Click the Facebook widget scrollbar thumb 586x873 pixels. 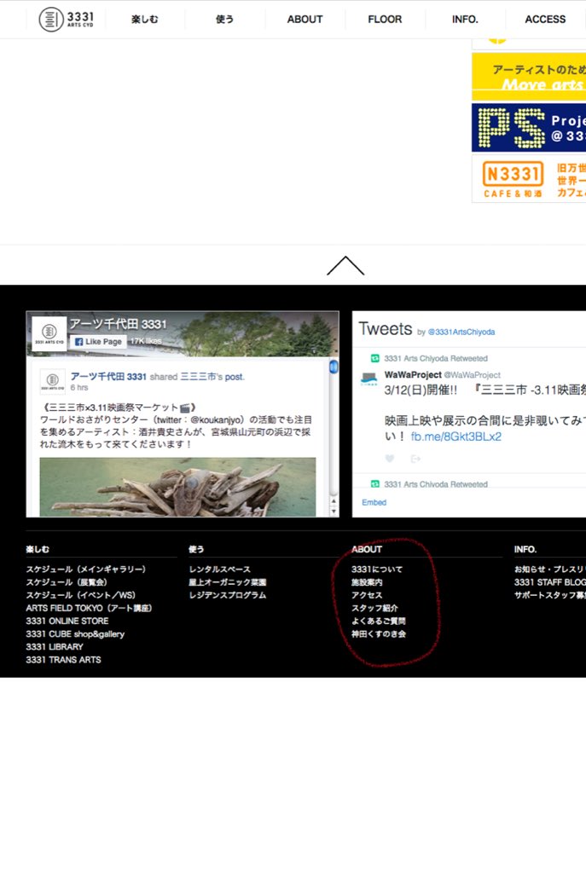tap(334, 367)
